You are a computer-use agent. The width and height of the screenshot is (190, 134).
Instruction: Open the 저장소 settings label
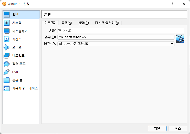tap(17, 39)
